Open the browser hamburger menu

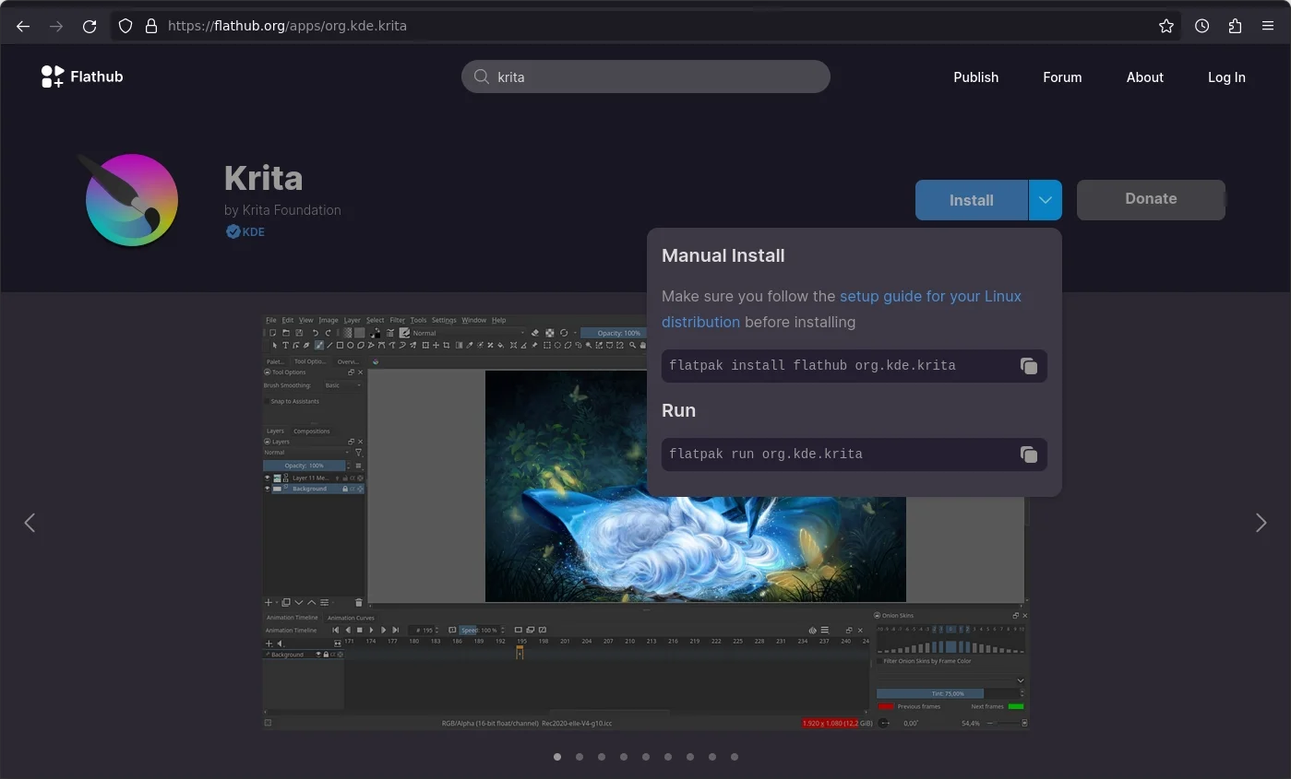[x=1268, y=26]
